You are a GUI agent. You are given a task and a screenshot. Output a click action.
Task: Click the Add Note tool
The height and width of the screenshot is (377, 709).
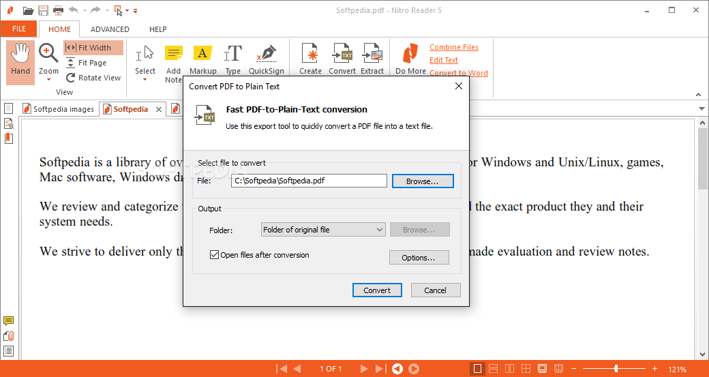(x=174, y=63)
